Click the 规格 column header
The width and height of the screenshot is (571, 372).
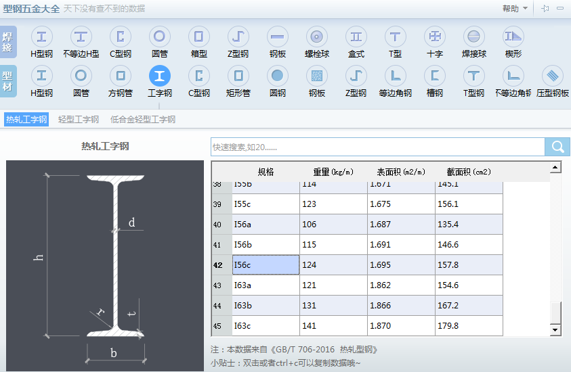[x=266, y=172]
